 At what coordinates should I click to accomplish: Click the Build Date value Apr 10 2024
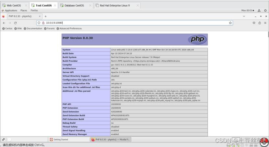pos(121,54)
